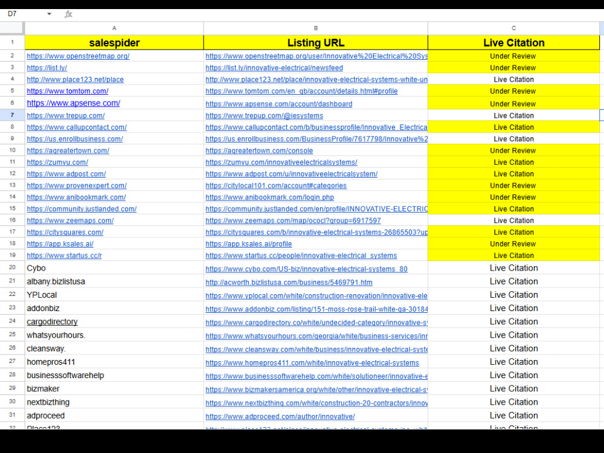
Task: Select Under Review status in row 18
Action: pos(513,244)
